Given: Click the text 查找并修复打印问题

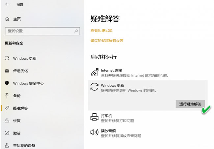Looking at the screenshot, I should click(118, 121).
